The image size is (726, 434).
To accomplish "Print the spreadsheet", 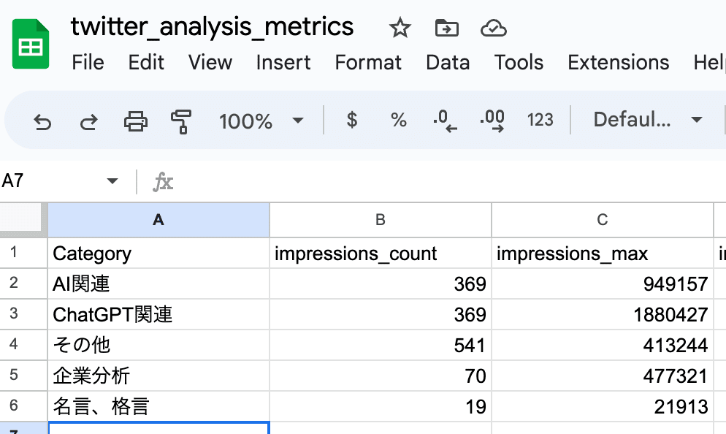I will coord(135,121).
